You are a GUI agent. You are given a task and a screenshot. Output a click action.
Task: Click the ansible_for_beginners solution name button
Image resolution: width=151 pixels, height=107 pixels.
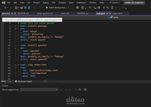[x=134, y=3]
